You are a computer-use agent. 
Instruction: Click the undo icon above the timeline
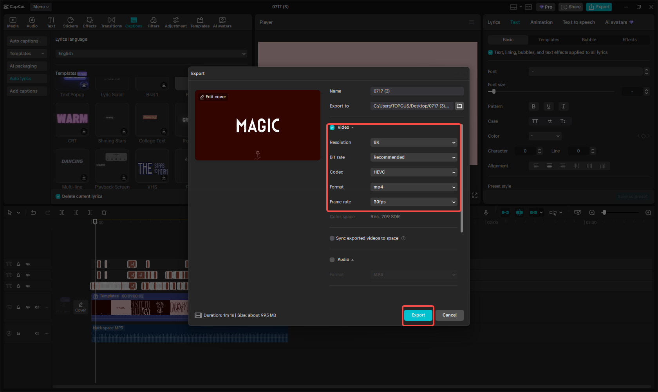[34, 212]
